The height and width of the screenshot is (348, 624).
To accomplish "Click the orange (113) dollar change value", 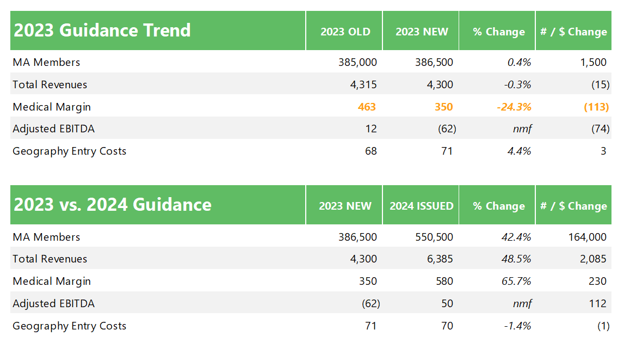I will 596,107.
